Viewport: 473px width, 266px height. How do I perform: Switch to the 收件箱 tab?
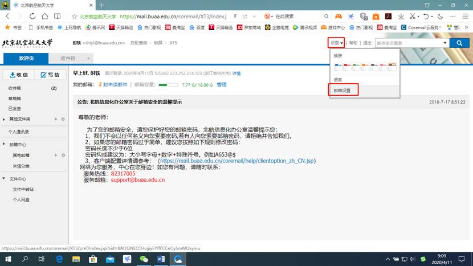[x=68, y=58]
